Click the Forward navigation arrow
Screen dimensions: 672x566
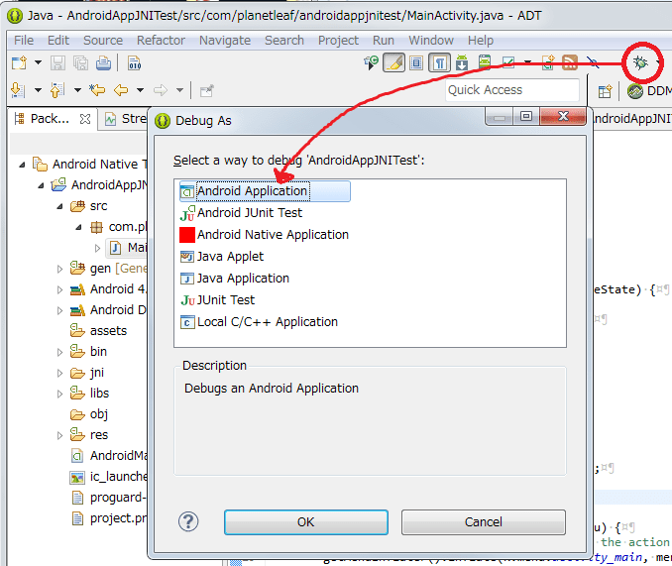tap(161, 90)
